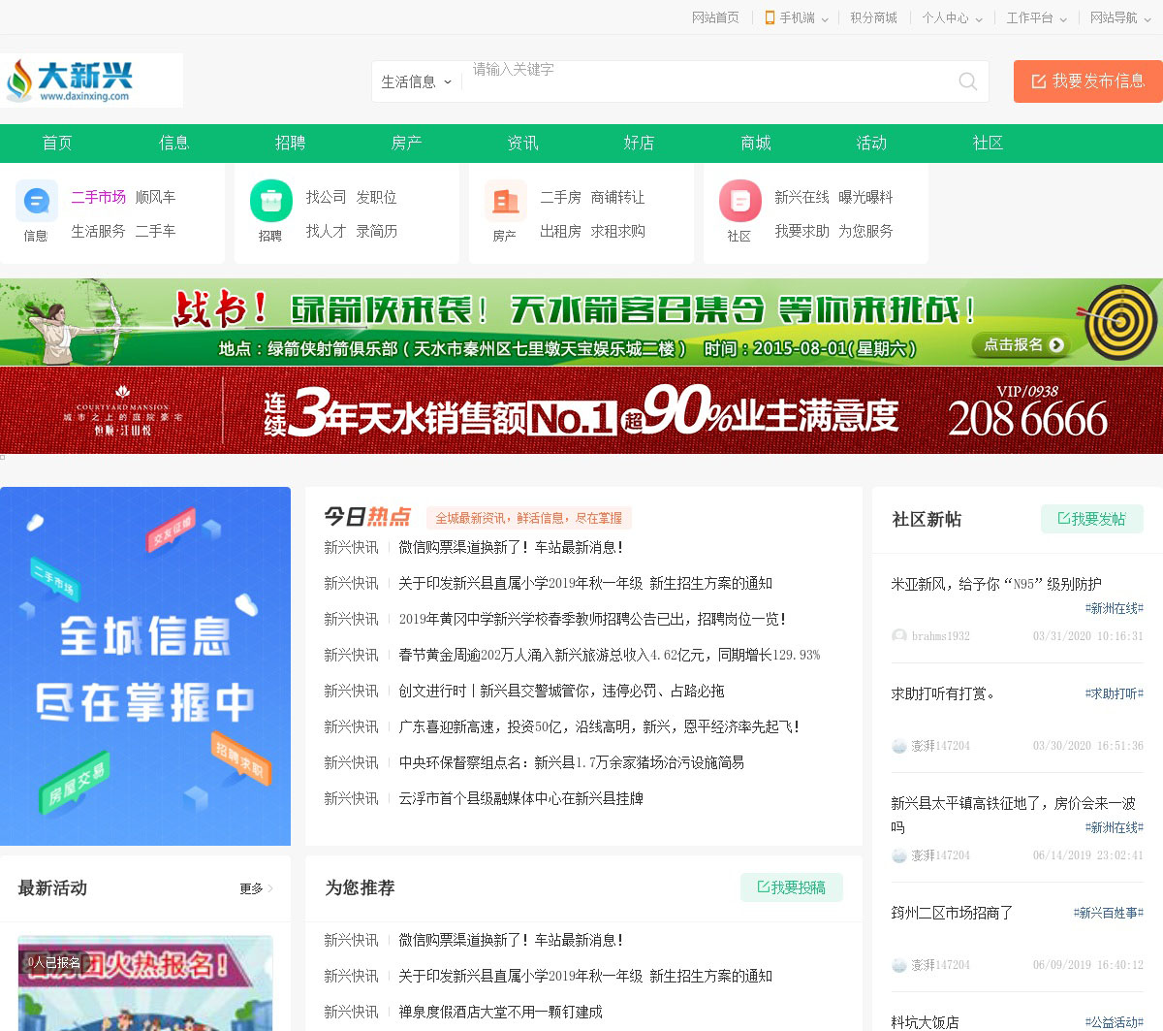
Task: Click the 找人才 link
Action: pyautogui.click(x=326, y=231)
